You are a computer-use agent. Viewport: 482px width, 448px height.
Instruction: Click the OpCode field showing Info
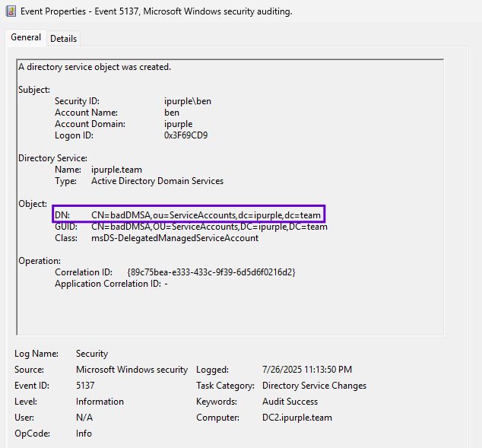(x=84, y=434)
